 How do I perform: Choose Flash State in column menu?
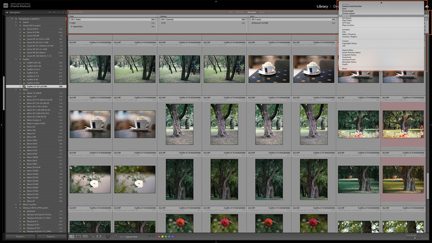347,20
